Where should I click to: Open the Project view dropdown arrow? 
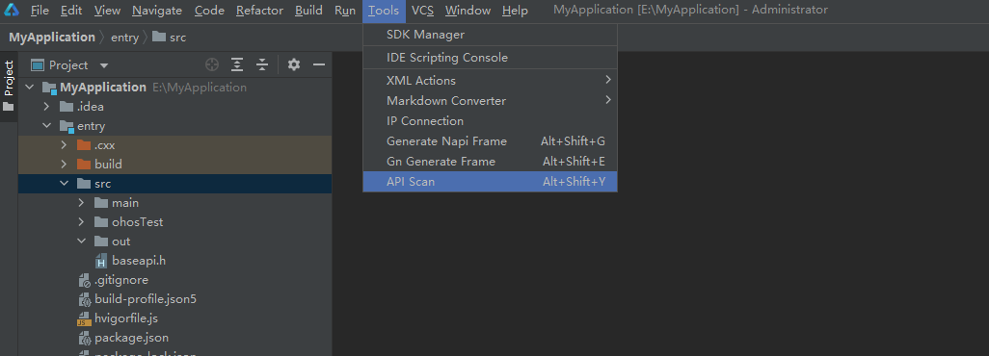[x=104, y=65]
